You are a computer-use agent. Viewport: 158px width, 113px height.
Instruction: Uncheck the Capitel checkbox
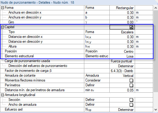(x=131, y=27)
